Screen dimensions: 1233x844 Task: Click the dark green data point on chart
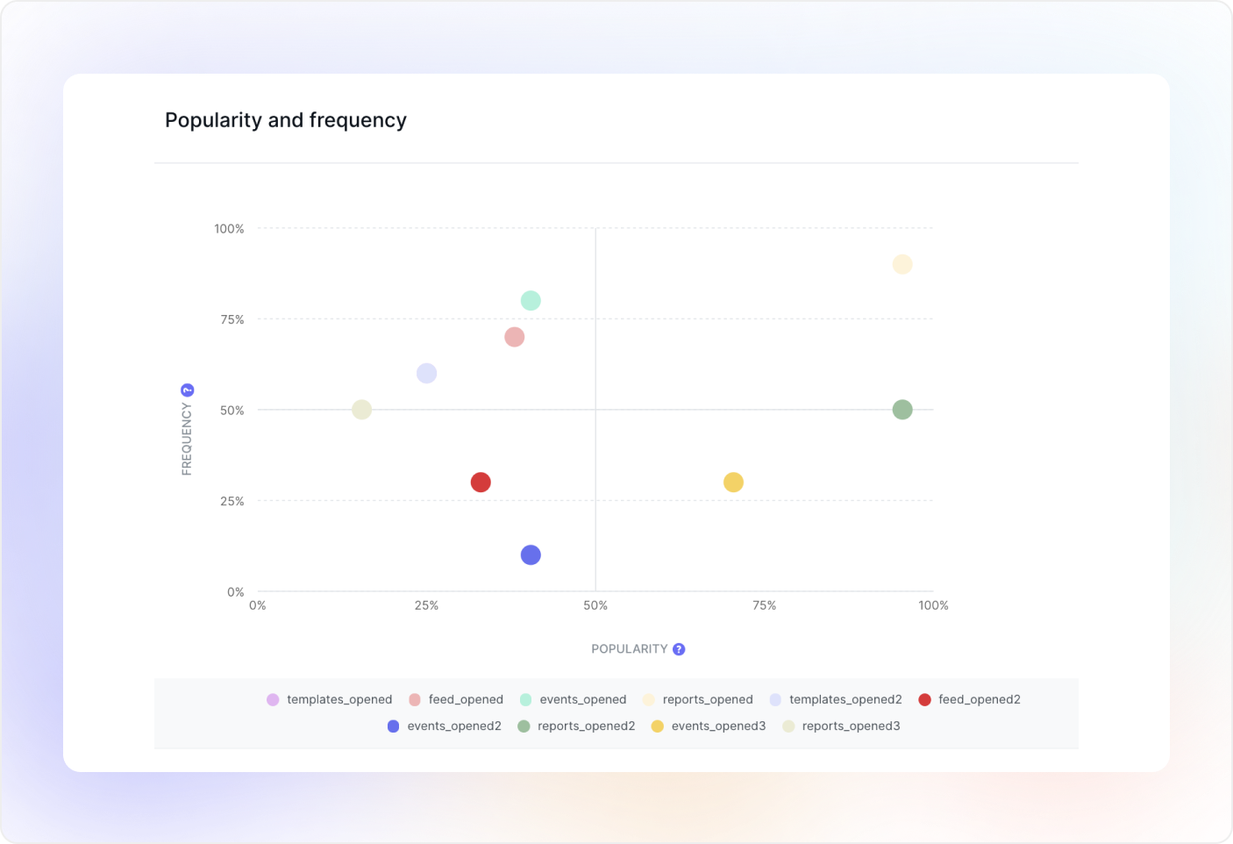click(x=902, y=410)
